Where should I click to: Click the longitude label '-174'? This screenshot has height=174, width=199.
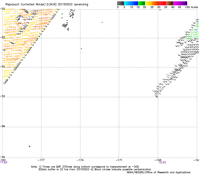pos(80,160)
